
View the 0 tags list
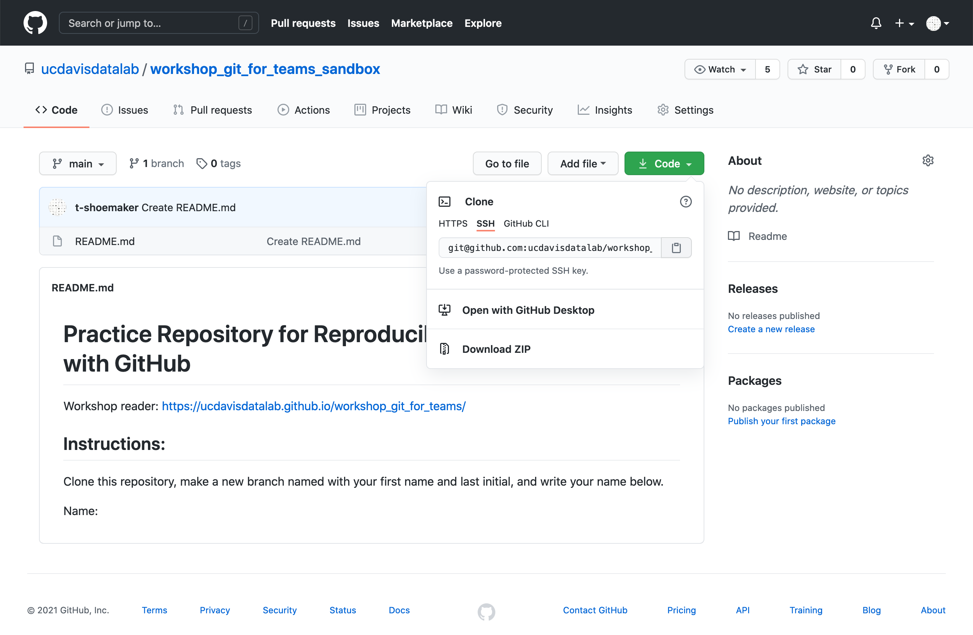coord(218,163)
